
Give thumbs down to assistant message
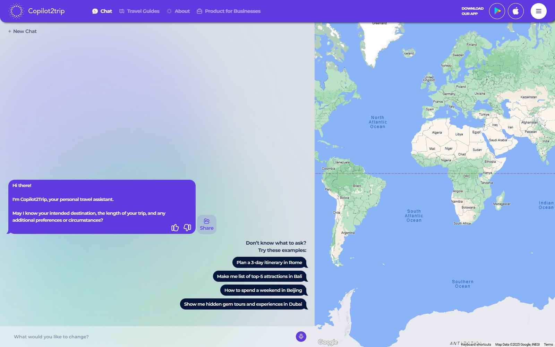click(x=187, y=227)
